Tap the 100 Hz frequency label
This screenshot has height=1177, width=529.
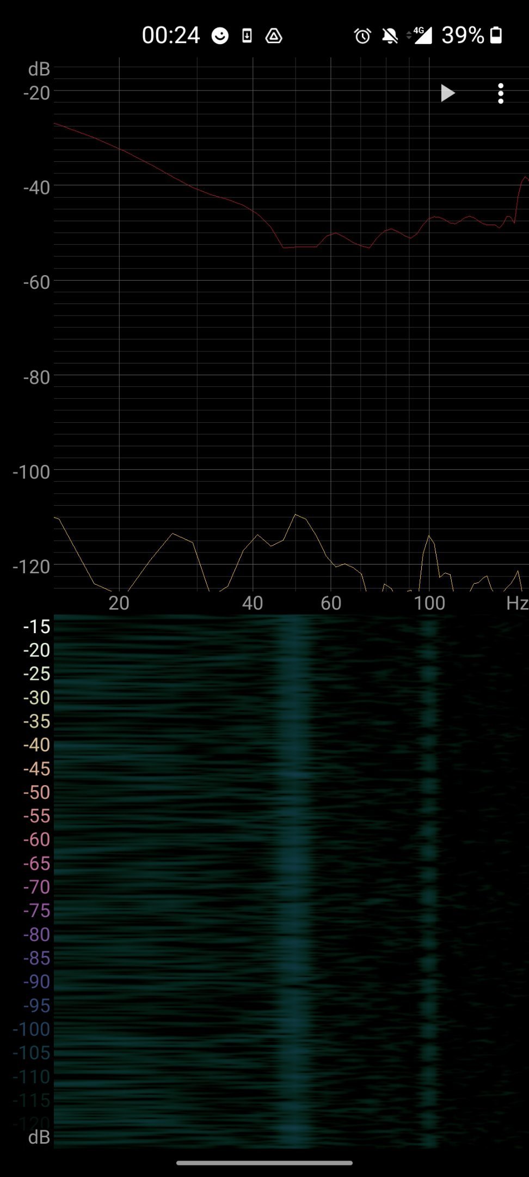429,603
